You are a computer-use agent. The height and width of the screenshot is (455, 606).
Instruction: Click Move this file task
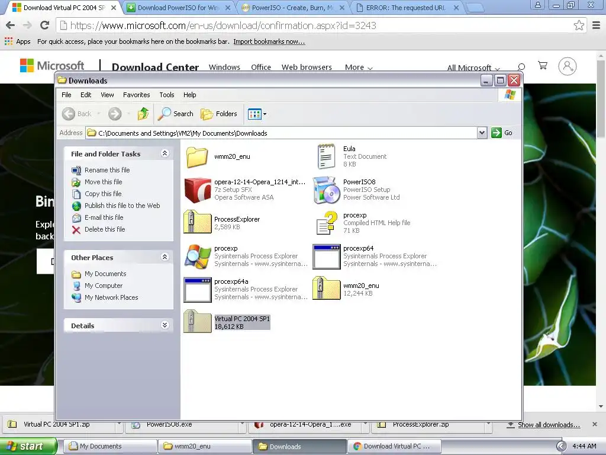point(103,182)
